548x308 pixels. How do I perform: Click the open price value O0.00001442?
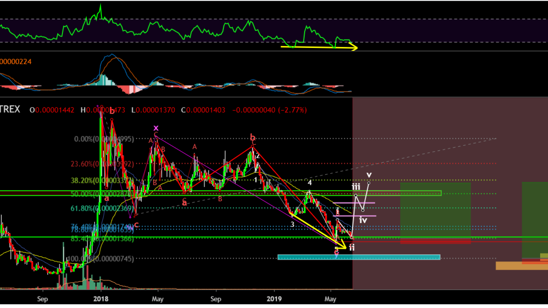52,110
